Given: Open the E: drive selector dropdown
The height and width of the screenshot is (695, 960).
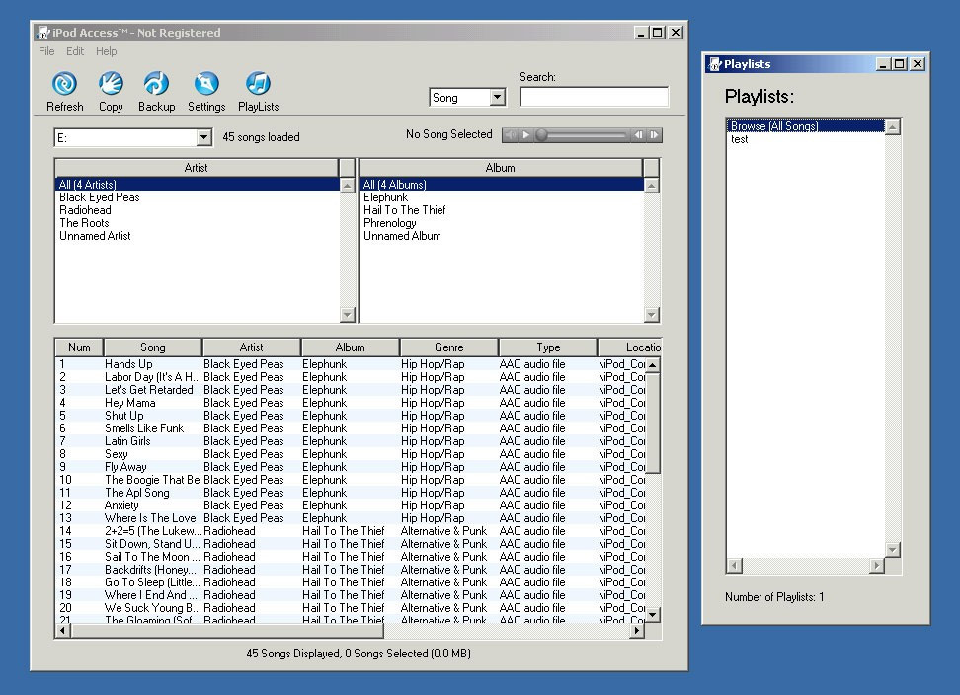Looking at the screenshot, I should (203, 138).
